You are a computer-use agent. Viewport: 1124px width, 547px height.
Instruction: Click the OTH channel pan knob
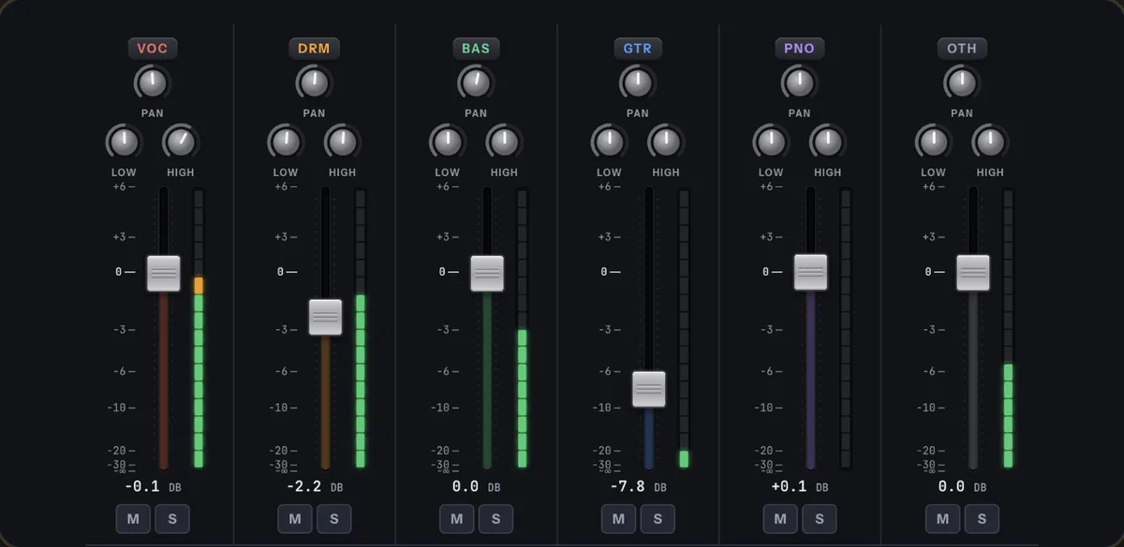(x=962, y=83)
